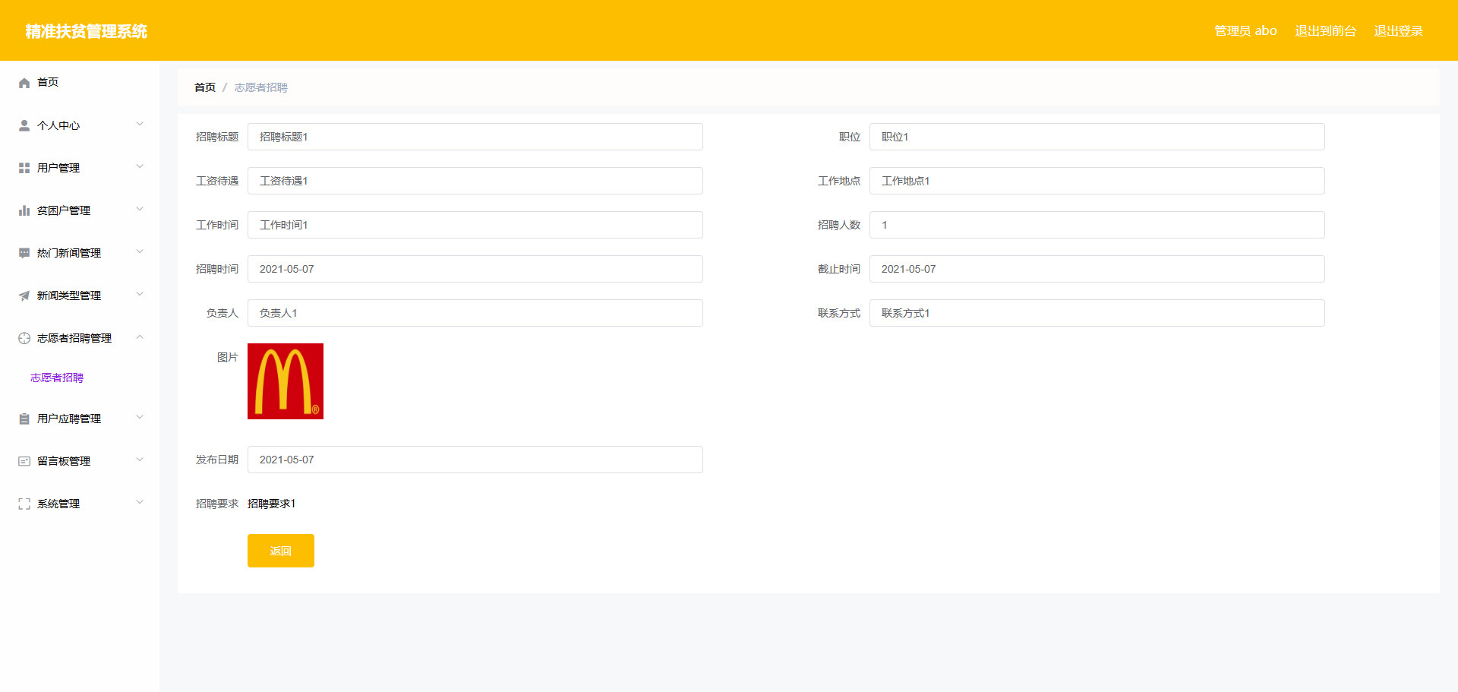Viewport: 1458px width, 692px height.
Task: Click the message board icon for 留言板管理
Action: [24, 461]
